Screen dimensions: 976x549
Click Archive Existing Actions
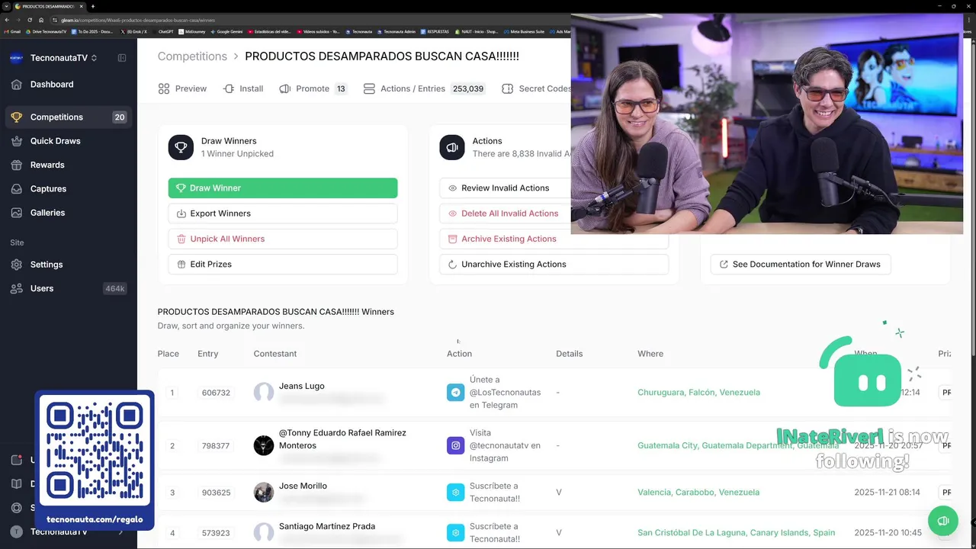coord(554,239)
